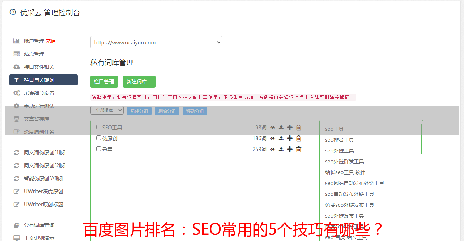This screenshot has width=464, height=241.
Task: Click the bar chart icon beside 账户管理
Action: pos(16,41)
